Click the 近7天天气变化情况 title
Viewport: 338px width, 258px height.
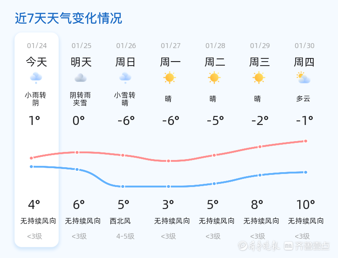69,18
